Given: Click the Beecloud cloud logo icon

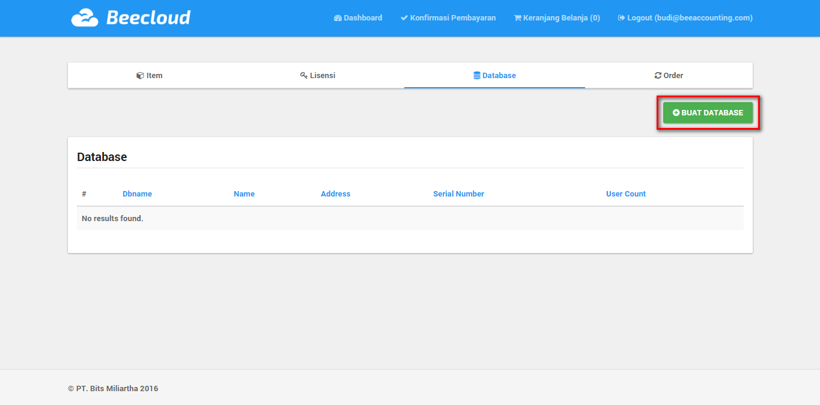Looking at the screenshot, I should coord(84,18).
